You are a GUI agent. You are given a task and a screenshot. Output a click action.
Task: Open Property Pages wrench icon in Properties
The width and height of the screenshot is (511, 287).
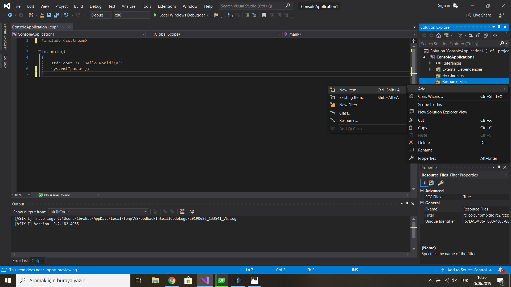point(441,183)
